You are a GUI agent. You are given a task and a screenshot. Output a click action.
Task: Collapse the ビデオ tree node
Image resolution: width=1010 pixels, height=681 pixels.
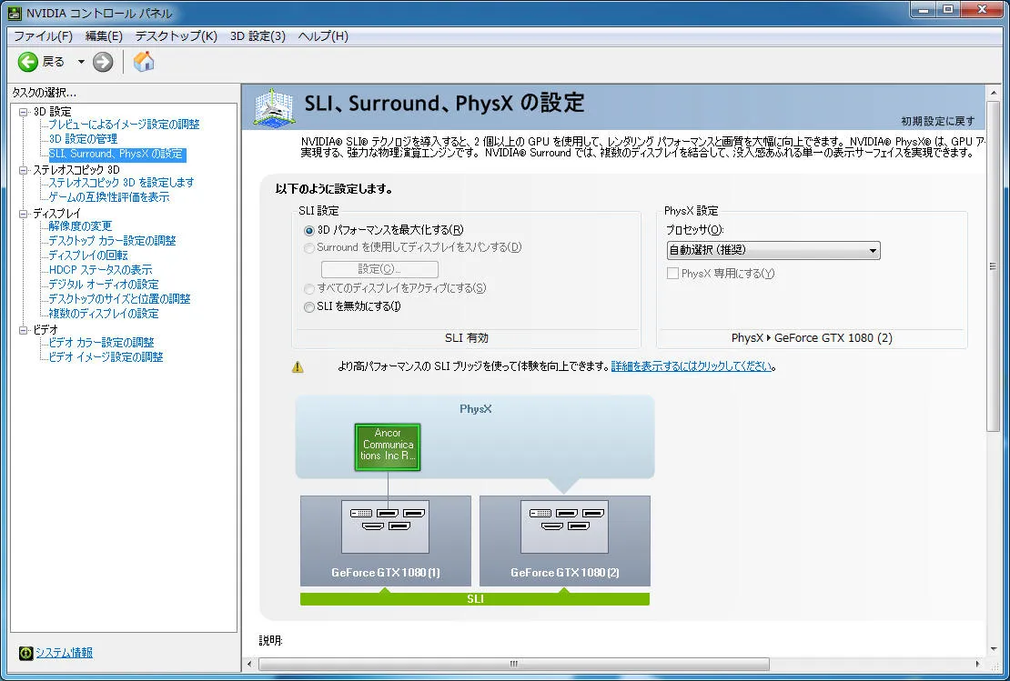click(24, 329)
